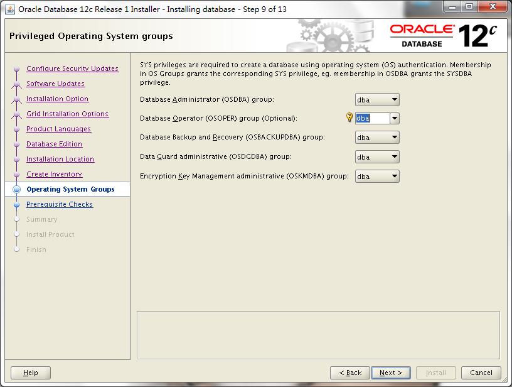This screenshot has height=387, width=512.
Task: Select the Operating System Groups step
Action: [x=70, y=189]
